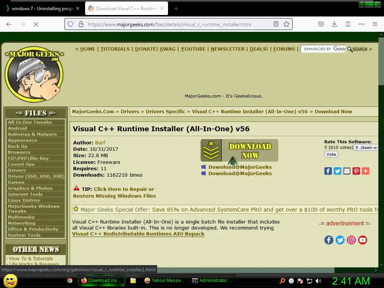Open the smiley start menu button
The width and height of the screenshot is (384, 288).
click(x=10, y=280)
